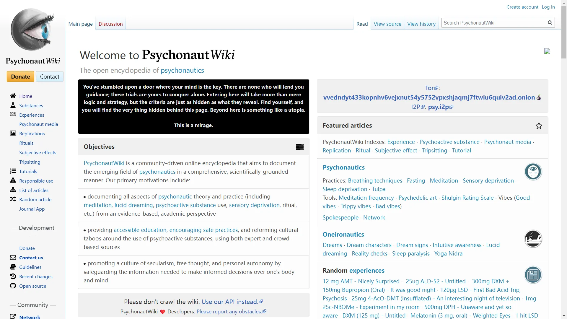The height and width of the screenshot is (319, 567).
Task: Select the Replications image icon in sidebar
Action: pyautogui.click(x=13, y=133)
